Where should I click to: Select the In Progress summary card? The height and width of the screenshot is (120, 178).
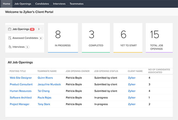click(x=63, y=38)
